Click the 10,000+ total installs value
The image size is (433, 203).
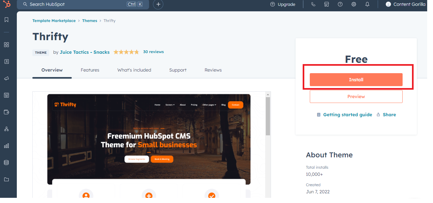pyautogui.click(x=314, y=175)
